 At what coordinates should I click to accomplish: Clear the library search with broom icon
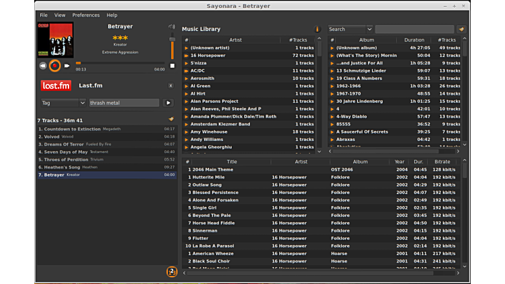coord(461,30)
